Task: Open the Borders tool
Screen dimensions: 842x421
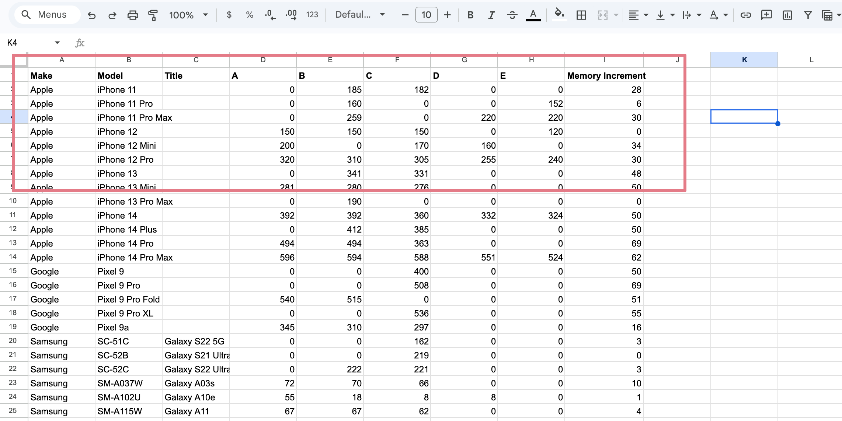Action: click(x=581, y=15)
